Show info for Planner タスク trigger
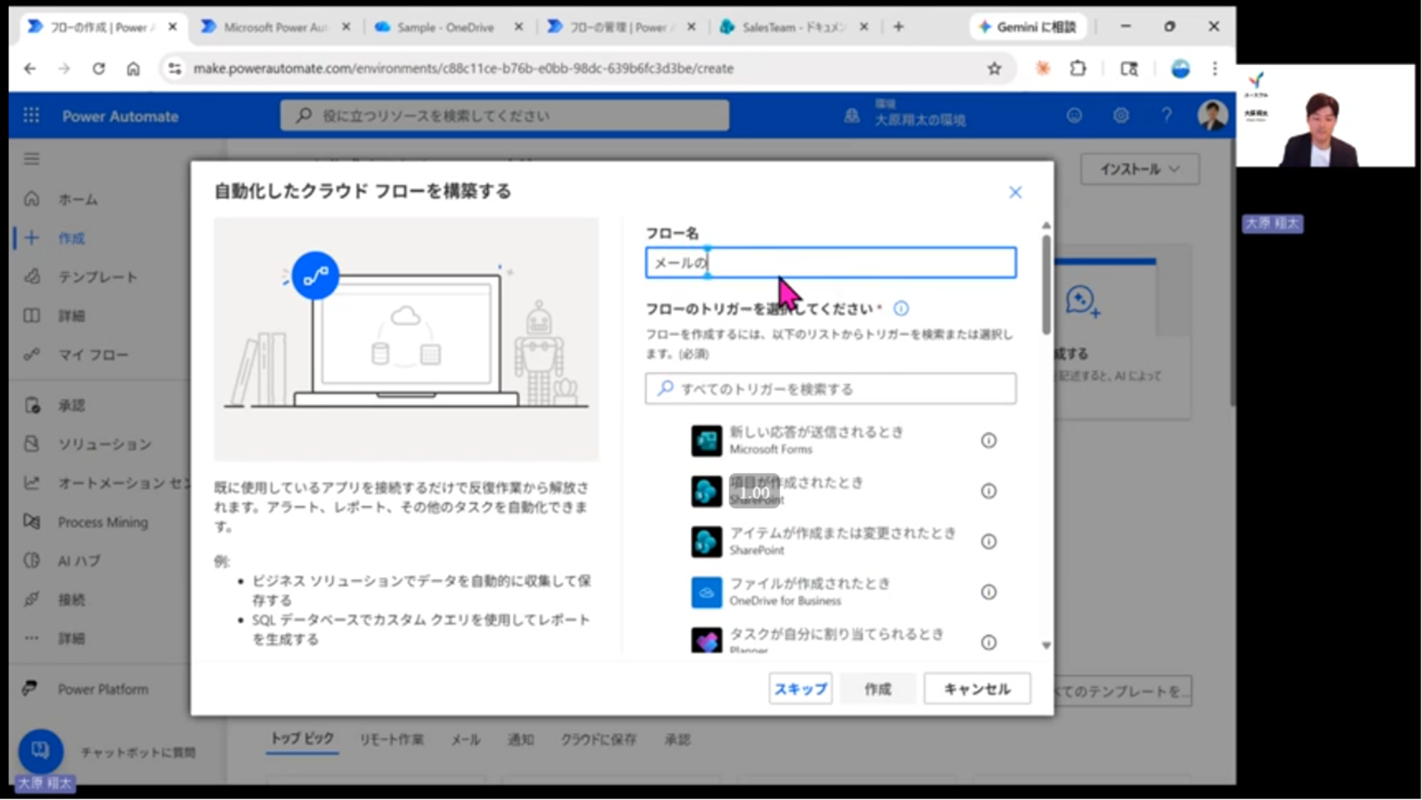1422x800 pixels. click(x=989, y=643)
